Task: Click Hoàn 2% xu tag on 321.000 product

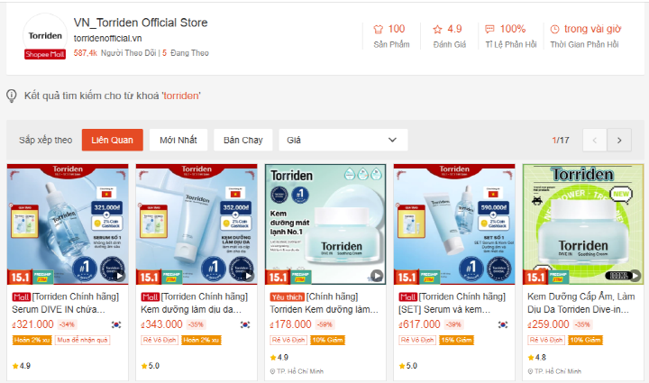Action: (32, 340)
